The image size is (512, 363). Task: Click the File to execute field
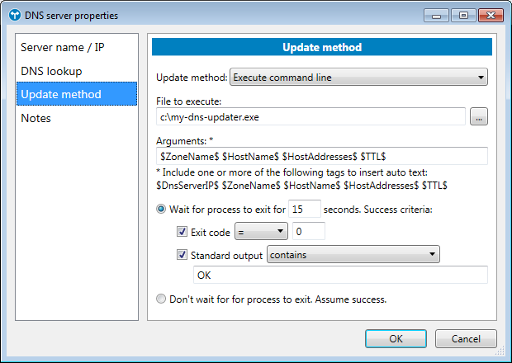pos(311,117)
